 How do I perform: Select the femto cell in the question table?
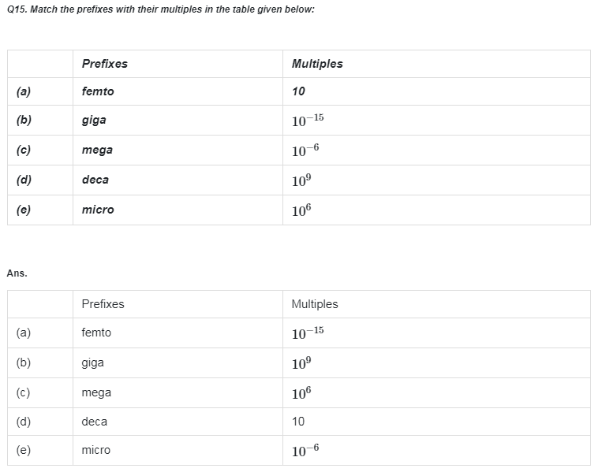click(x=98, y=91)
